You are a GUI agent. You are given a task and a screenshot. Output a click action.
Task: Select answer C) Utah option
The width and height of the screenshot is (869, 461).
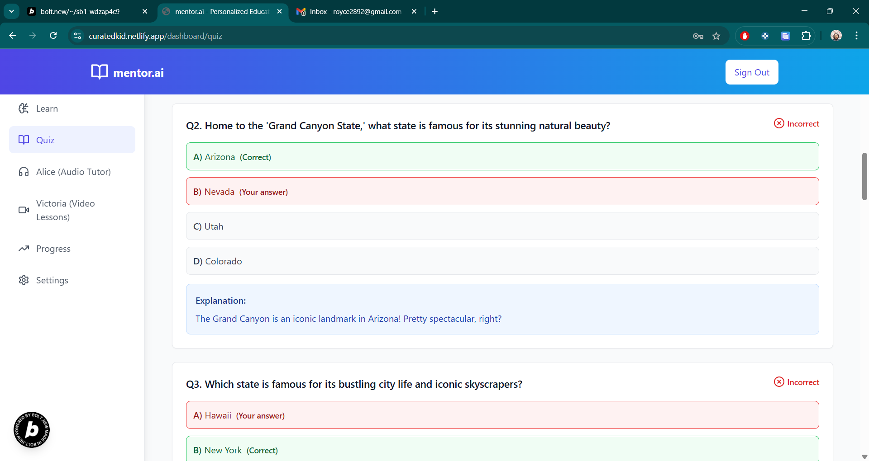(x=502, y=226)
